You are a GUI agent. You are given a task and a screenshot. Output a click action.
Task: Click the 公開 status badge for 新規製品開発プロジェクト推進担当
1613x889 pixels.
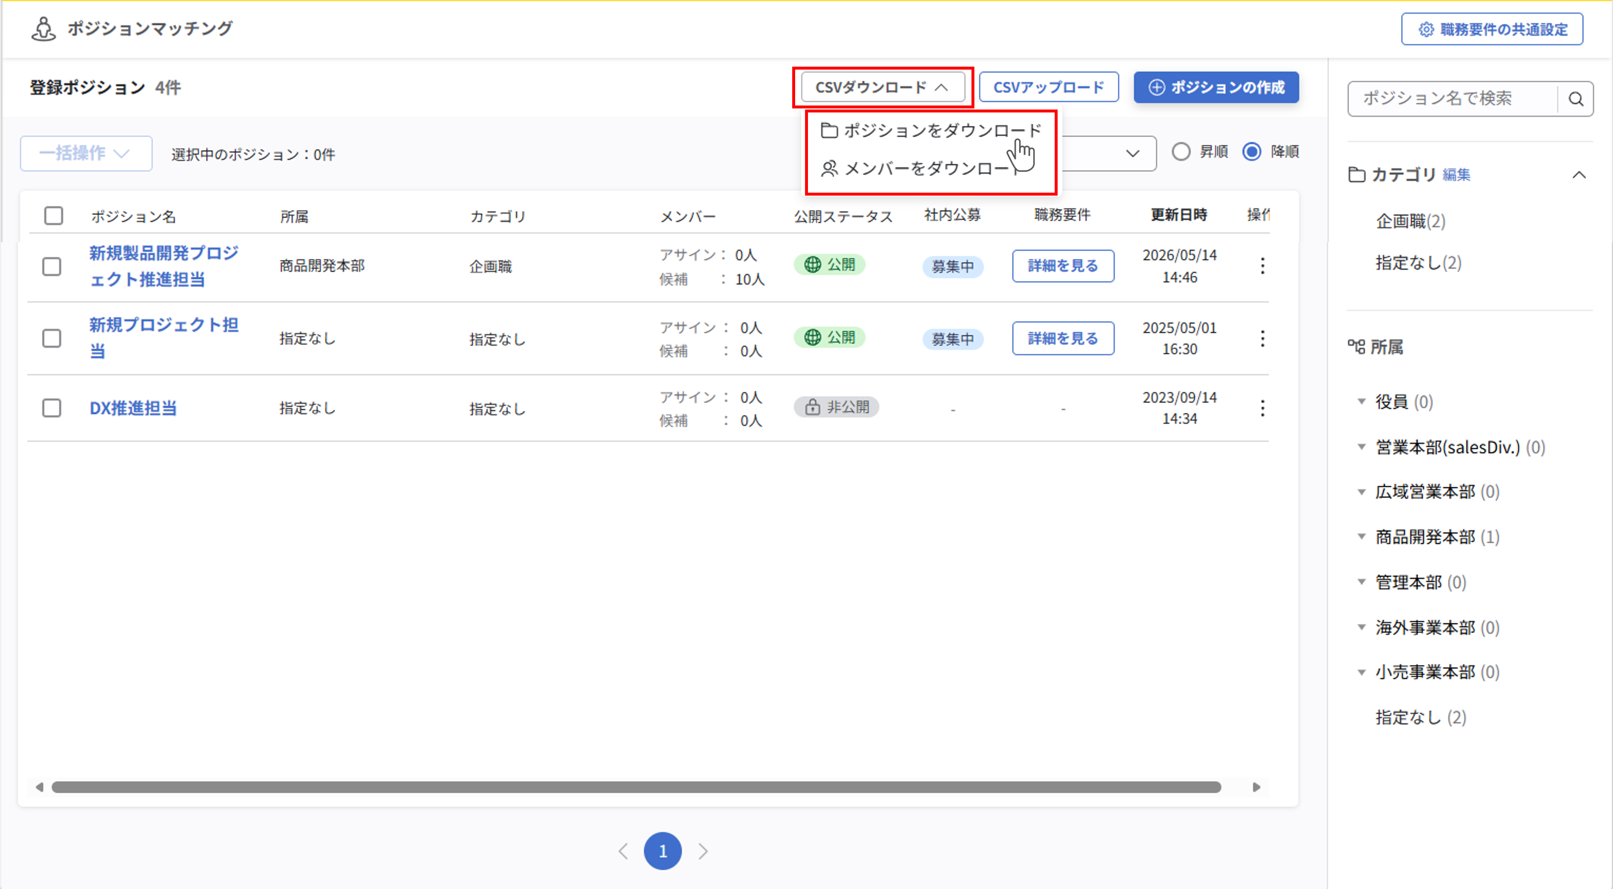coord(830,264)
